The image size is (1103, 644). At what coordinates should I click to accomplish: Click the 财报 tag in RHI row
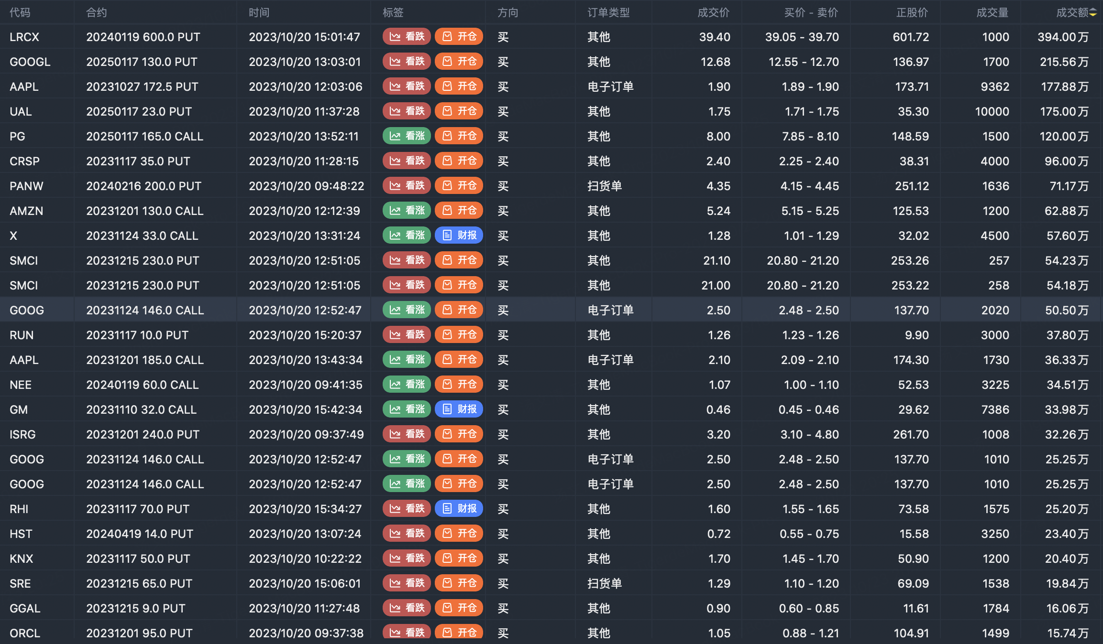[459, 509]
